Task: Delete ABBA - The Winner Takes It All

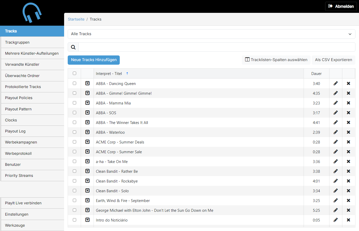Action: 348,122
